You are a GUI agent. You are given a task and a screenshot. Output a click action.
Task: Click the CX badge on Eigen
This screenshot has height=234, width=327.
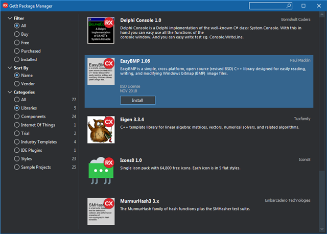click(109, 122)
